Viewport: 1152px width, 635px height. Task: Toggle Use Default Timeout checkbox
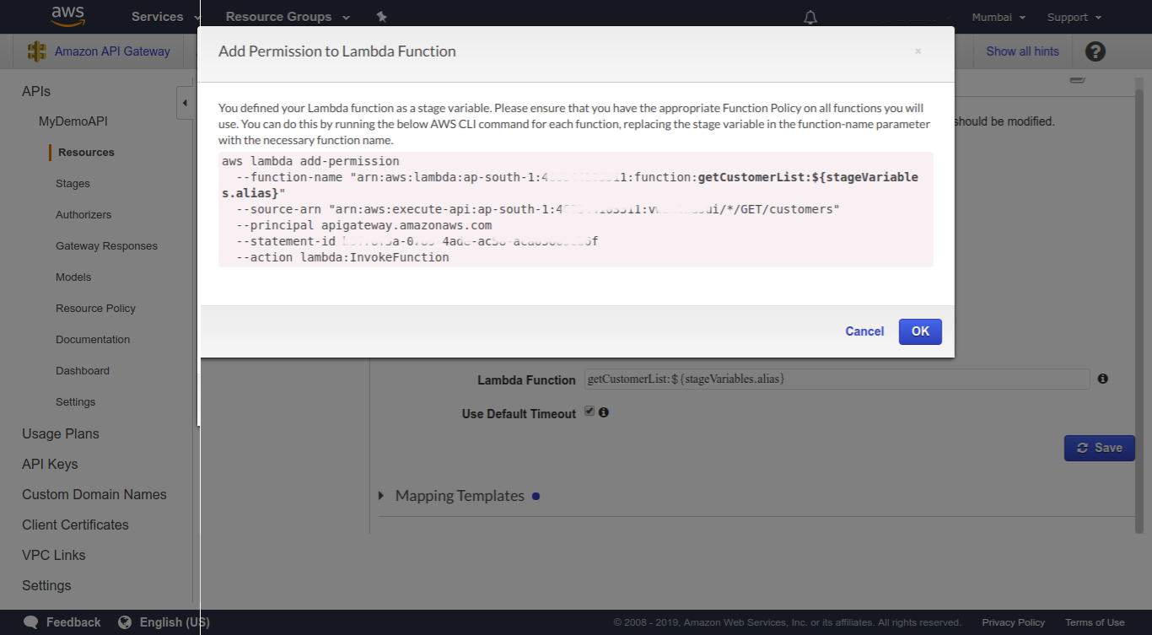[x=589, y=412]
